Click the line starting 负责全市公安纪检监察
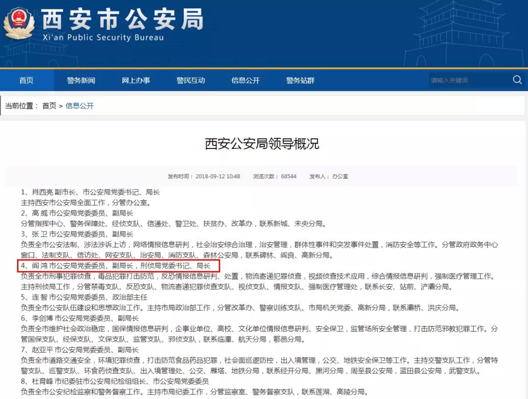 click(195, 392)
